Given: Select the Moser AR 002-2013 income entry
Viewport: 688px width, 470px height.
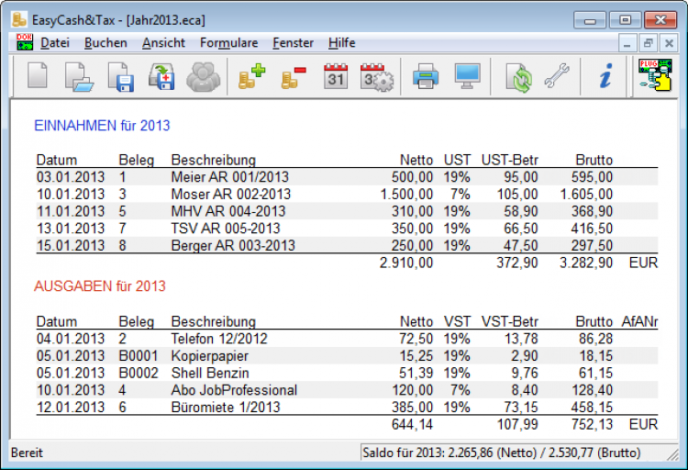Looking at the screenshot, I should [x=230, y=194].
